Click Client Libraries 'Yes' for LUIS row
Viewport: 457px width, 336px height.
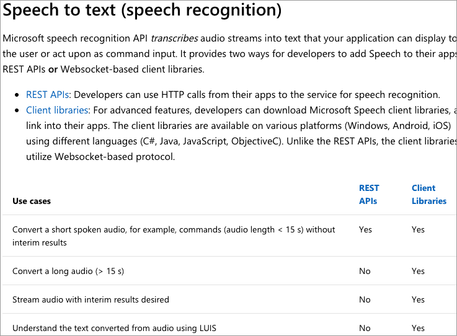tap(418, 328)
